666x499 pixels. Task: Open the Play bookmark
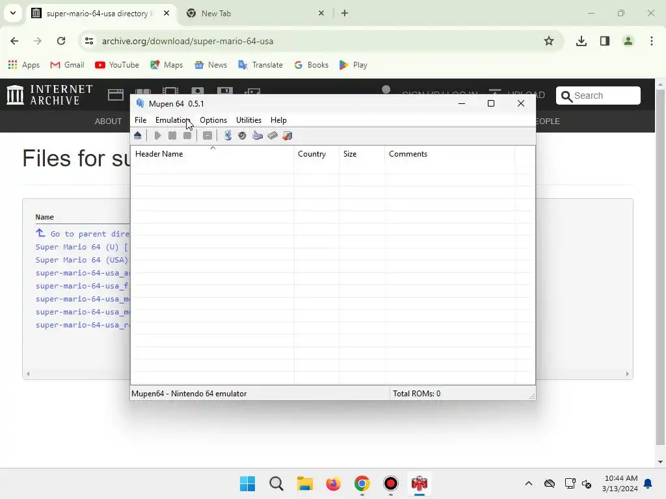click(x=353, y=65)
